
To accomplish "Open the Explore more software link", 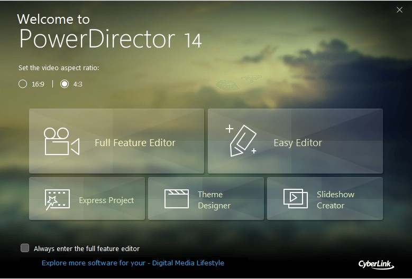I will pyautogui.click(x=133, y=263).
